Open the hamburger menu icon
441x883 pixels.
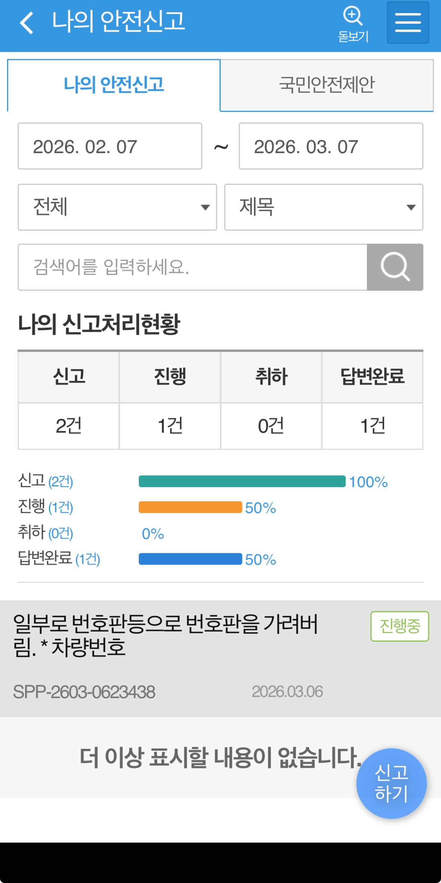coord(408,22)
